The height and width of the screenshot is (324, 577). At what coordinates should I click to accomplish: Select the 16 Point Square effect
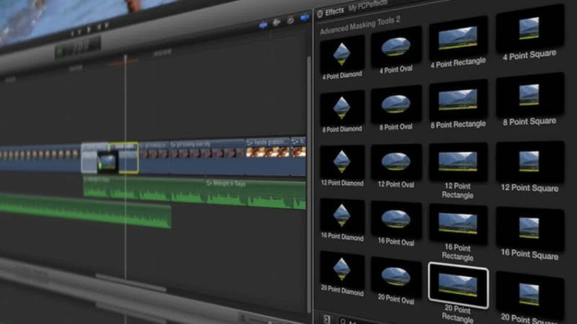tap(529, 234)
